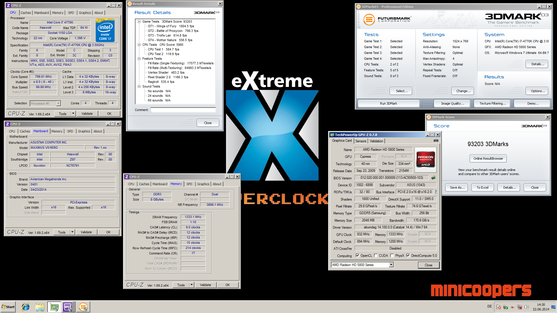Click Validate in the CPU-Z Memory window
This screenshot has width=557, height=313.
click(205, 285)
